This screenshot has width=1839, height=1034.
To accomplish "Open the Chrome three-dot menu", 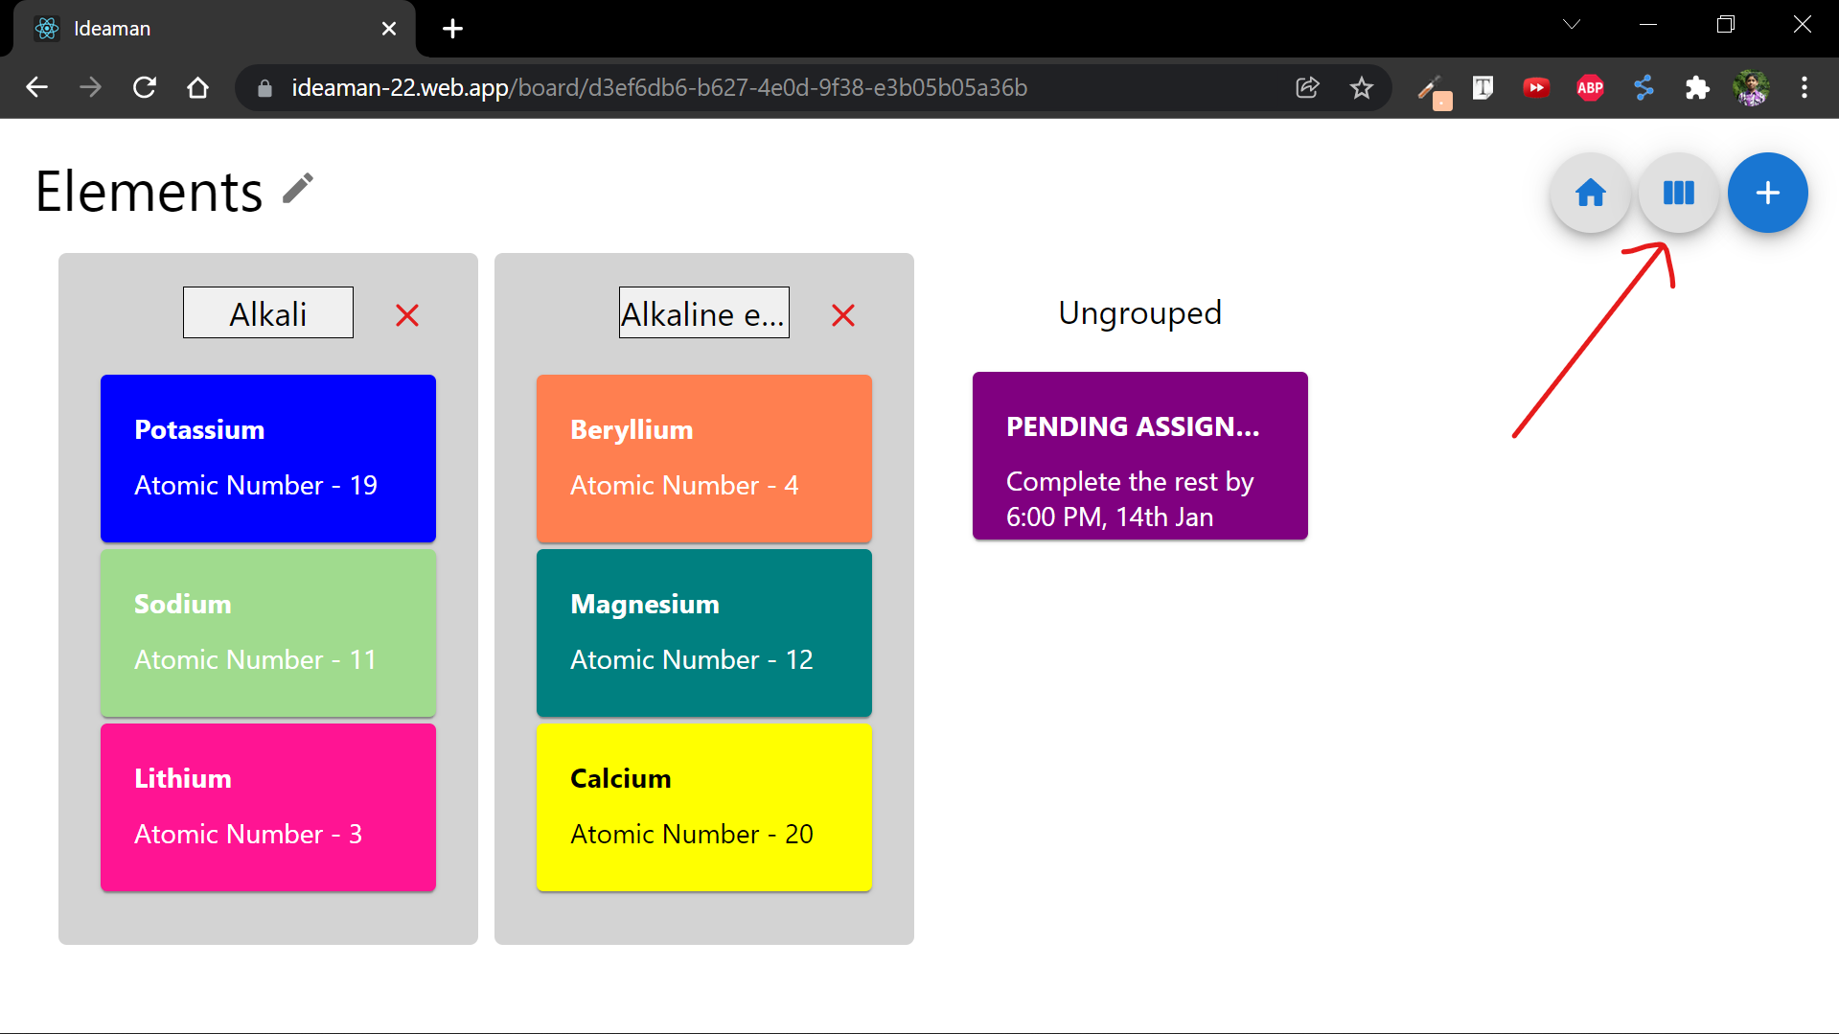I will click(x=1805, y=87).
